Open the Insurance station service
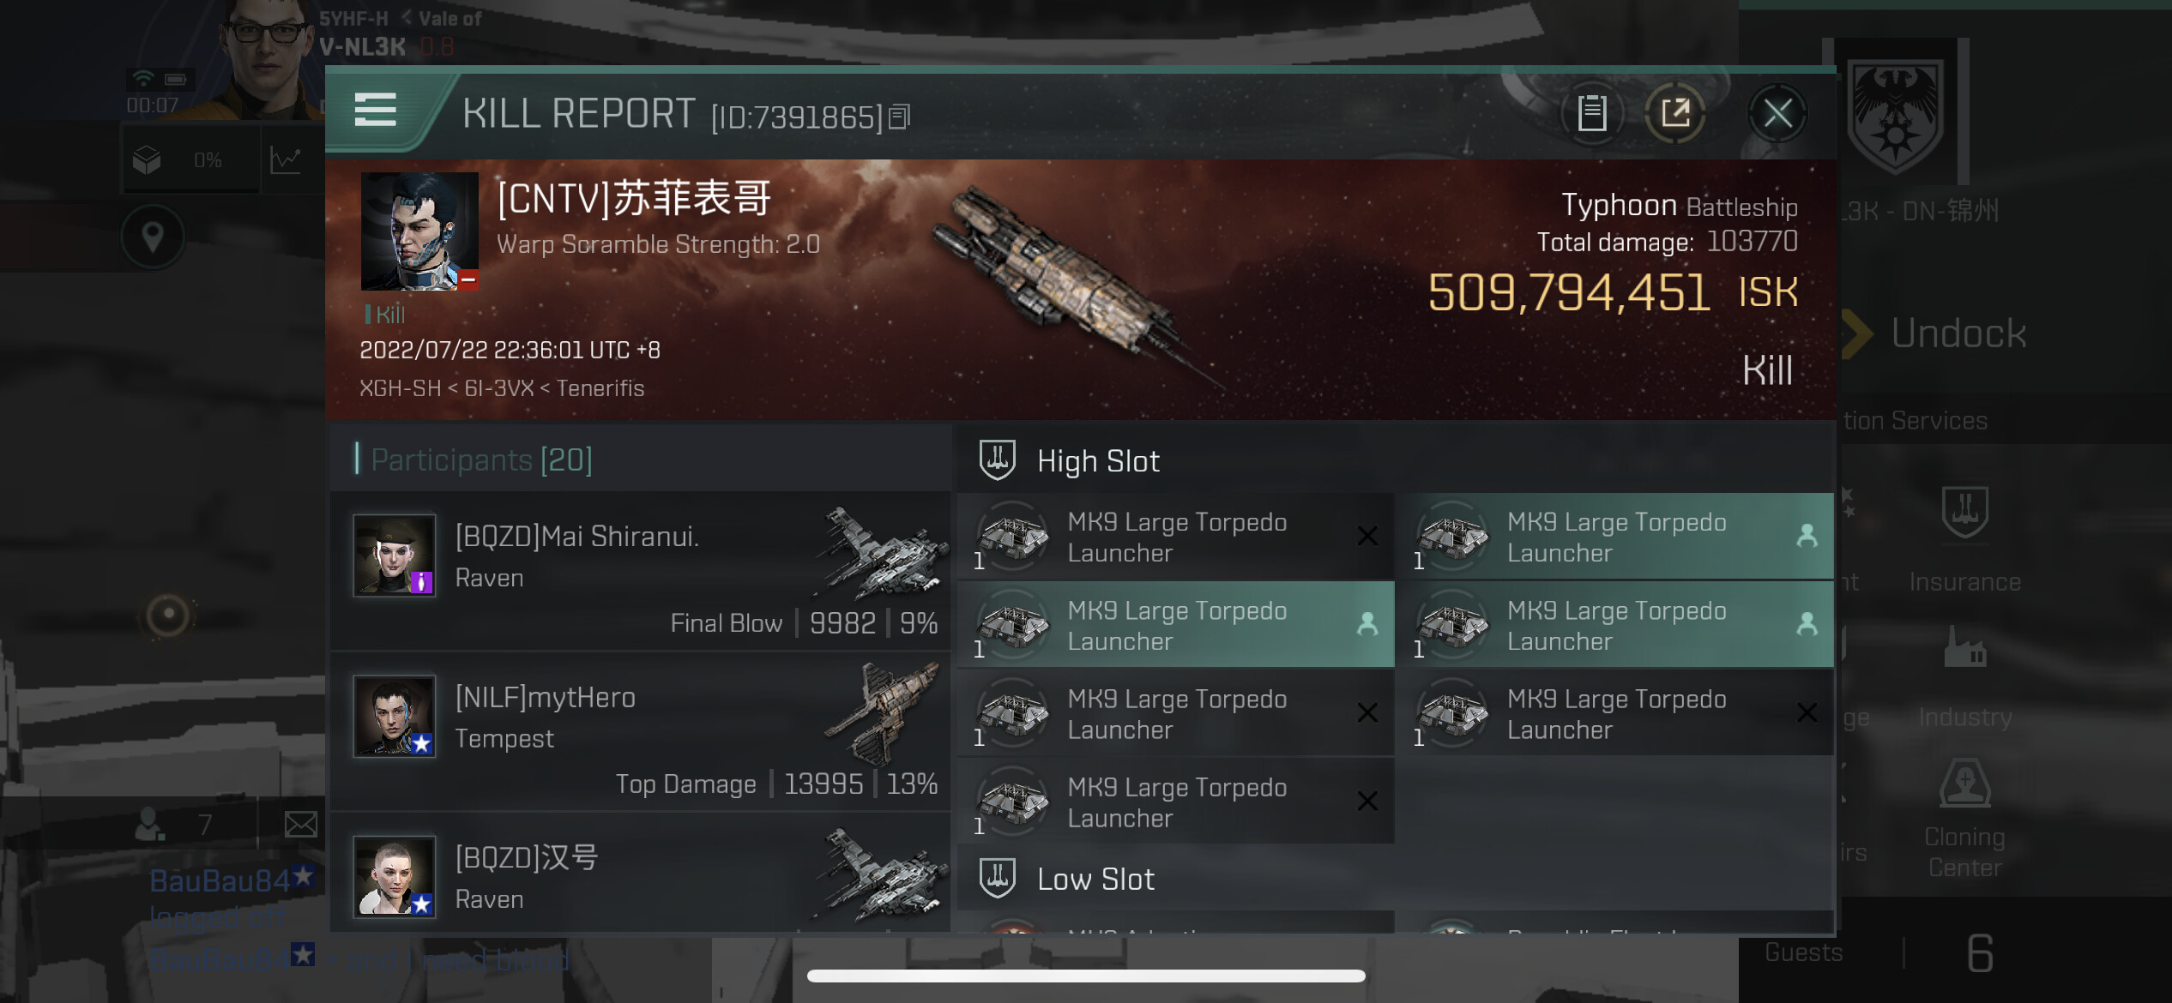Image resolution: width=2172 pixels, height=1003 pixels. (1964, 540)
